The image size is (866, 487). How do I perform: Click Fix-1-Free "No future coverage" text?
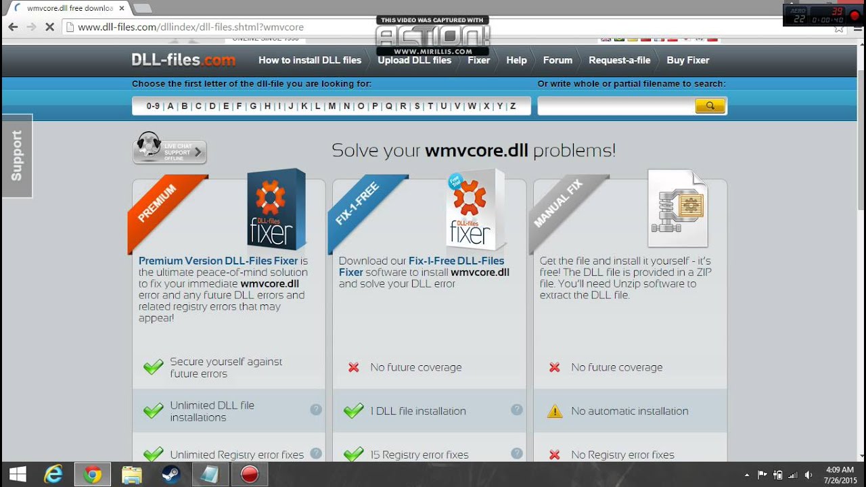pos(415,367)
